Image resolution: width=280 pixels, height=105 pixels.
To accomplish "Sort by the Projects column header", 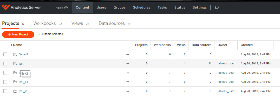I will pyautogui.click(x=141, y=45).
